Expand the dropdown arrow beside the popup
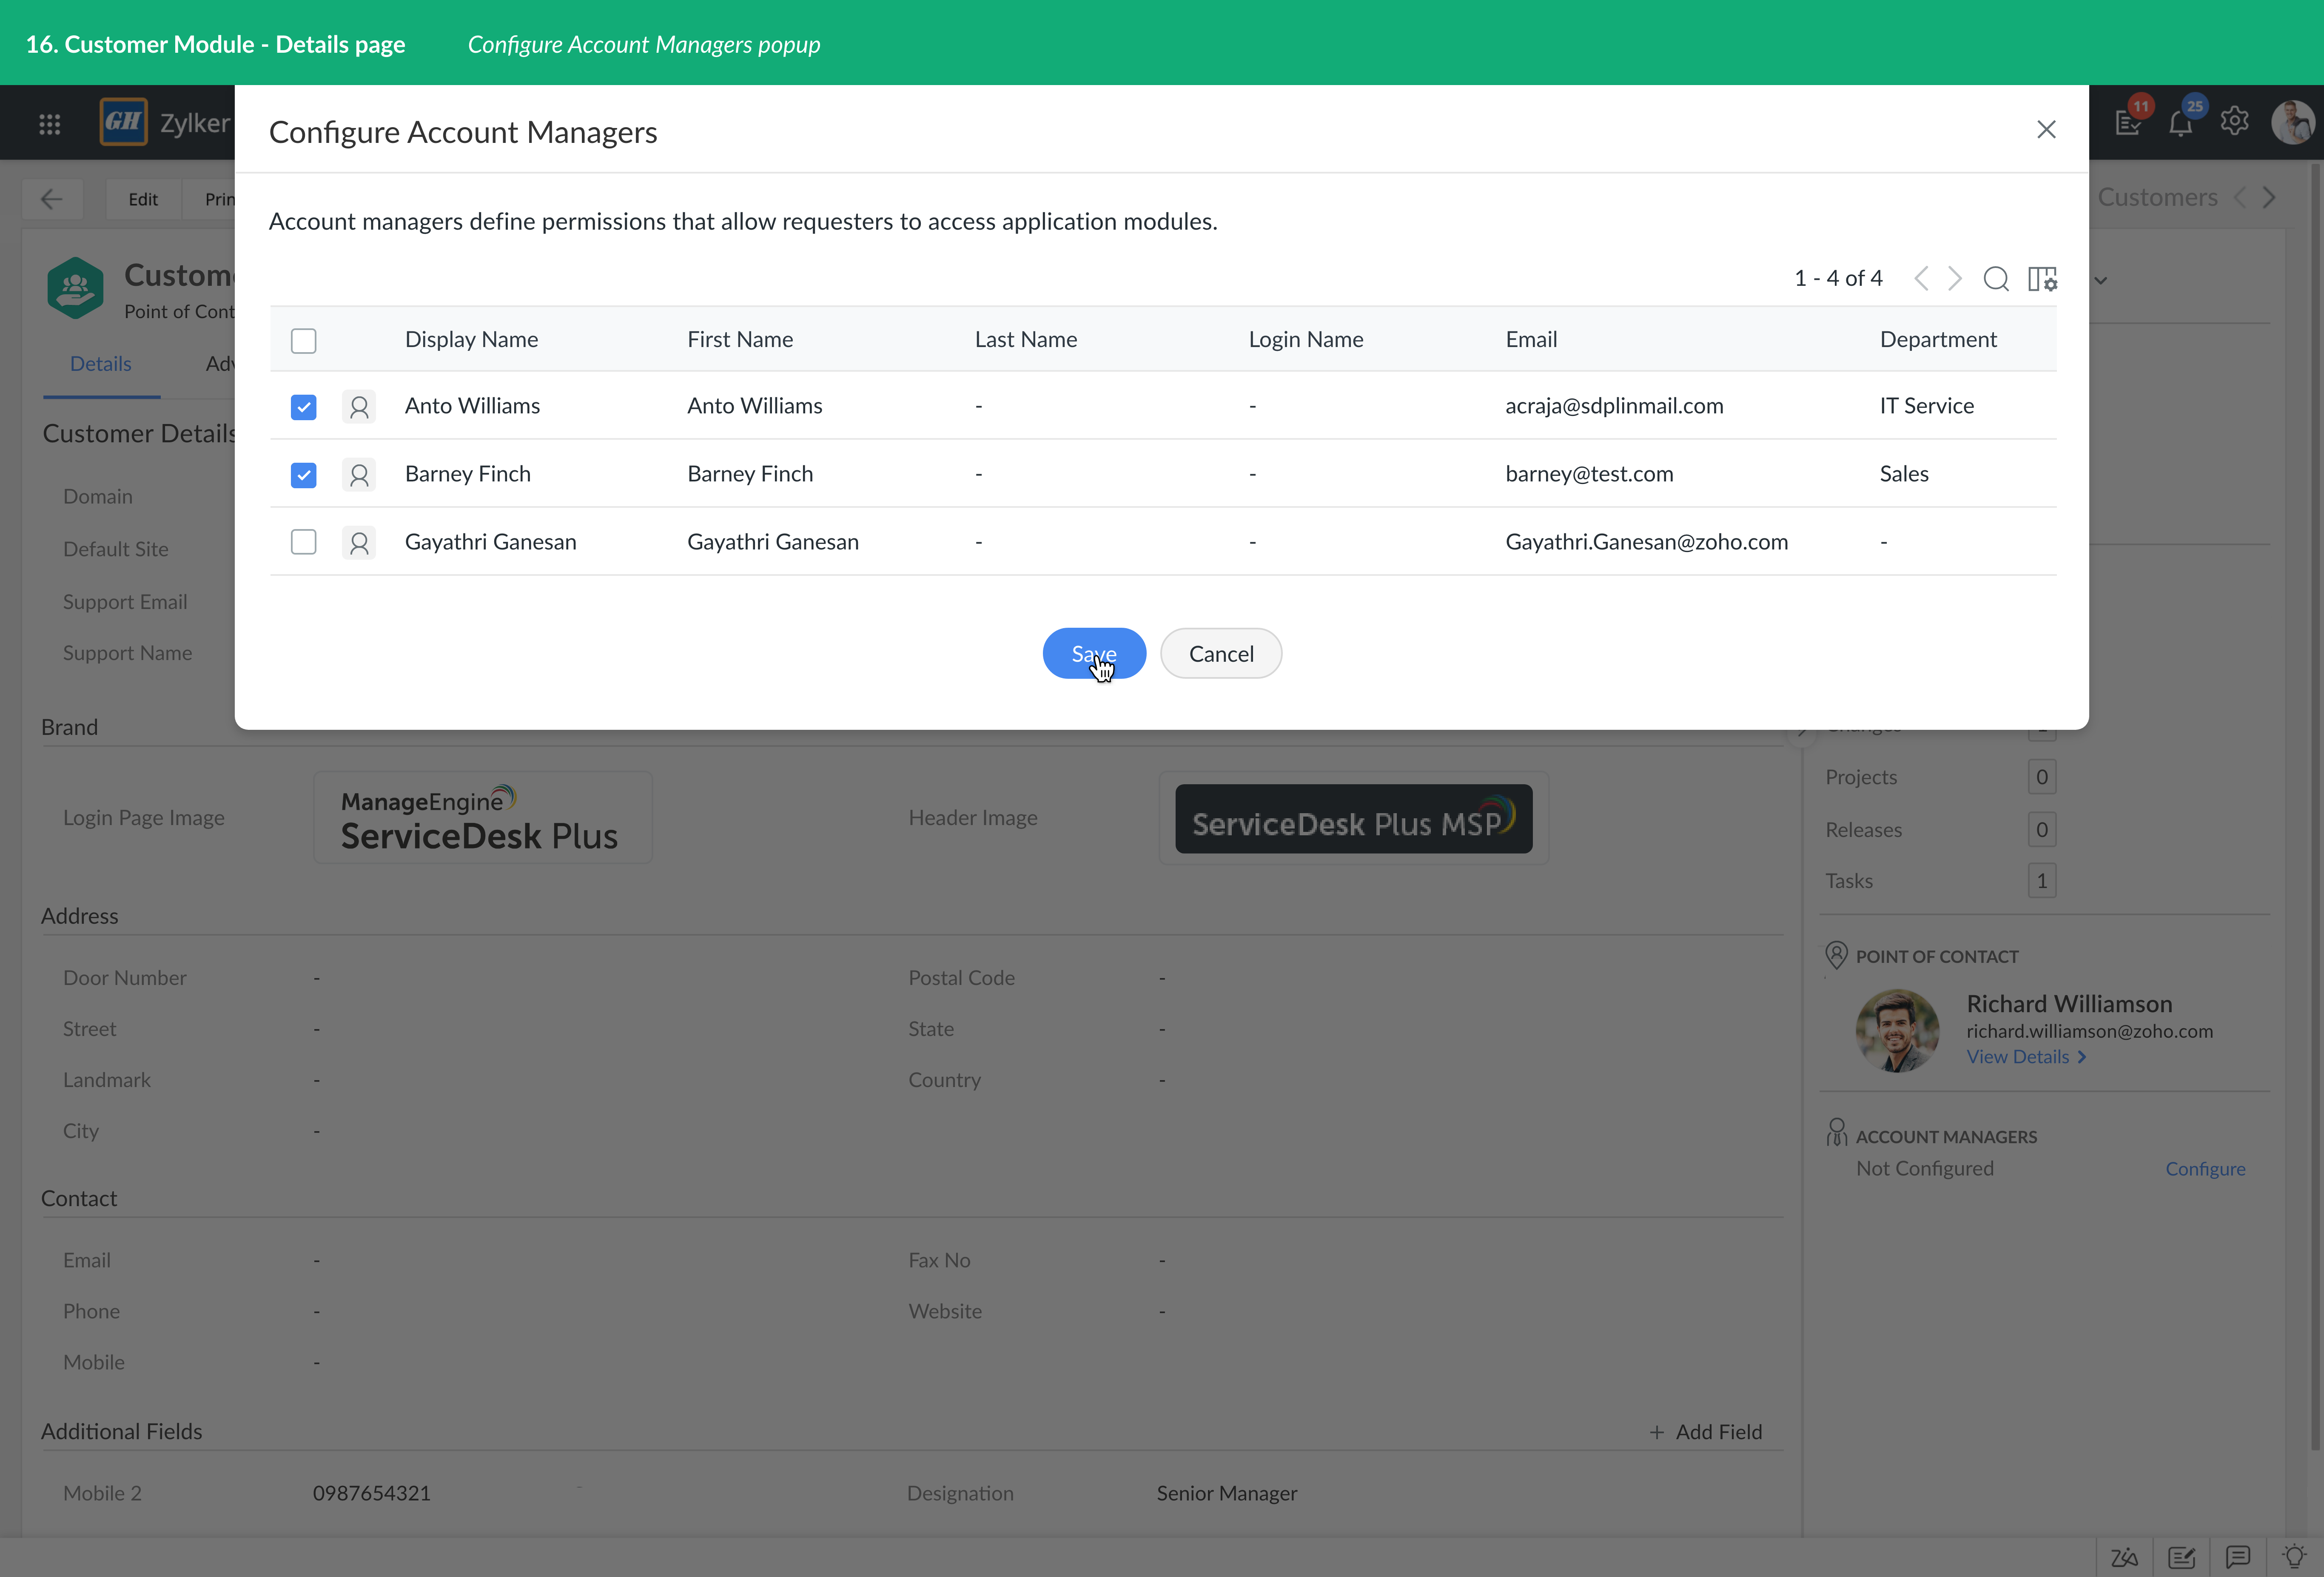Image resolution: width=2324 pixels, height=1577 pixels. [x=2101, y=281]
